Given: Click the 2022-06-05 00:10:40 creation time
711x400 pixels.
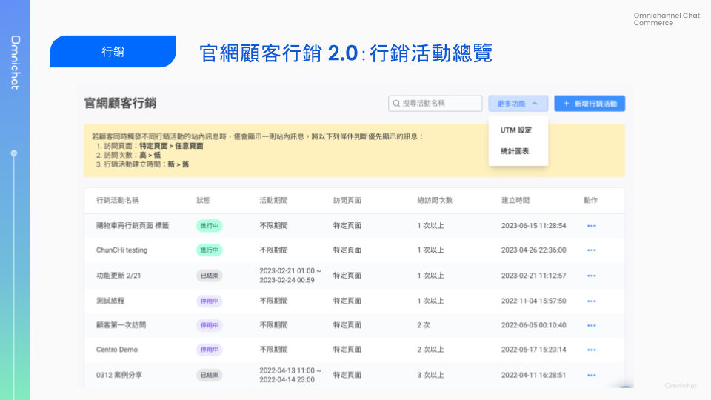Looking at the screenshot, I should (x=534, y=326).
